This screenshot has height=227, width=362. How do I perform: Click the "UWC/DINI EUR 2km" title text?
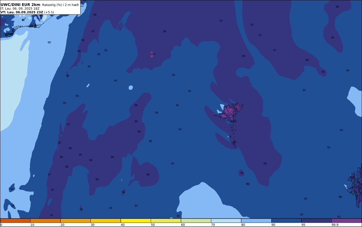[20, 5]
